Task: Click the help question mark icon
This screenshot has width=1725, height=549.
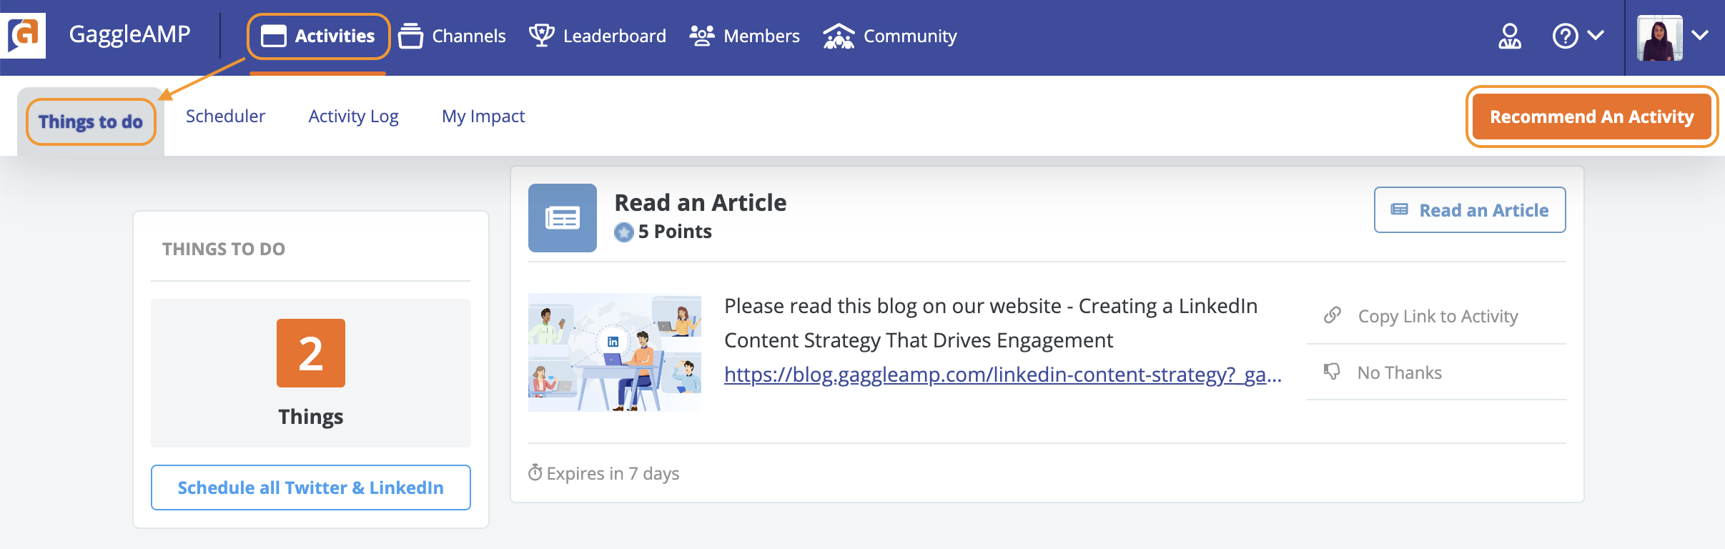Action: [x=1565, y=36]
